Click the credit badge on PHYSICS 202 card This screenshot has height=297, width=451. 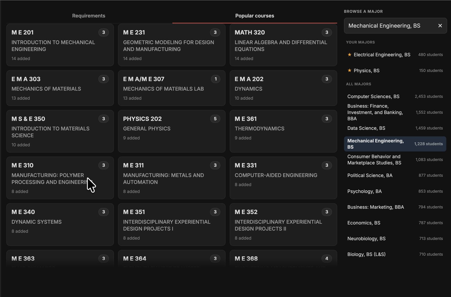coord(215,119)
